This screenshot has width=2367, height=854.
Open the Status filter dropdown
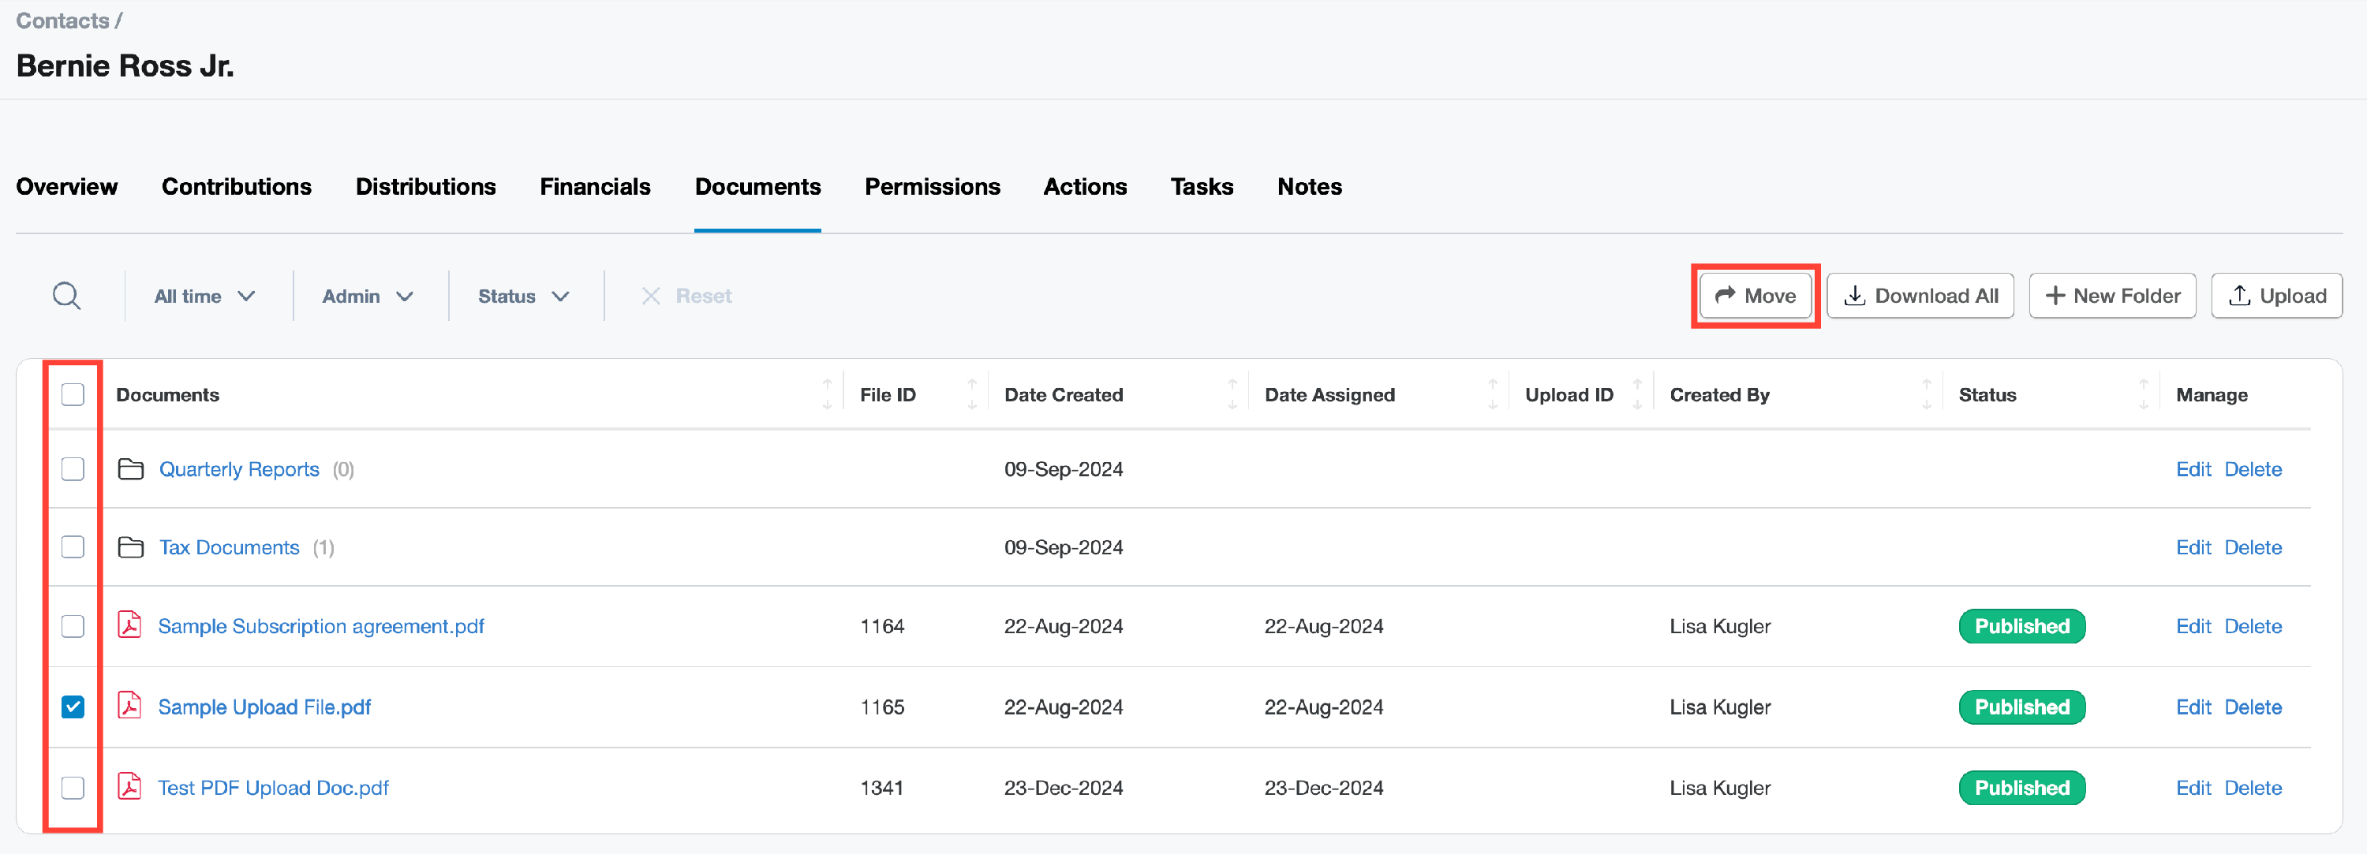click(523, 296)
